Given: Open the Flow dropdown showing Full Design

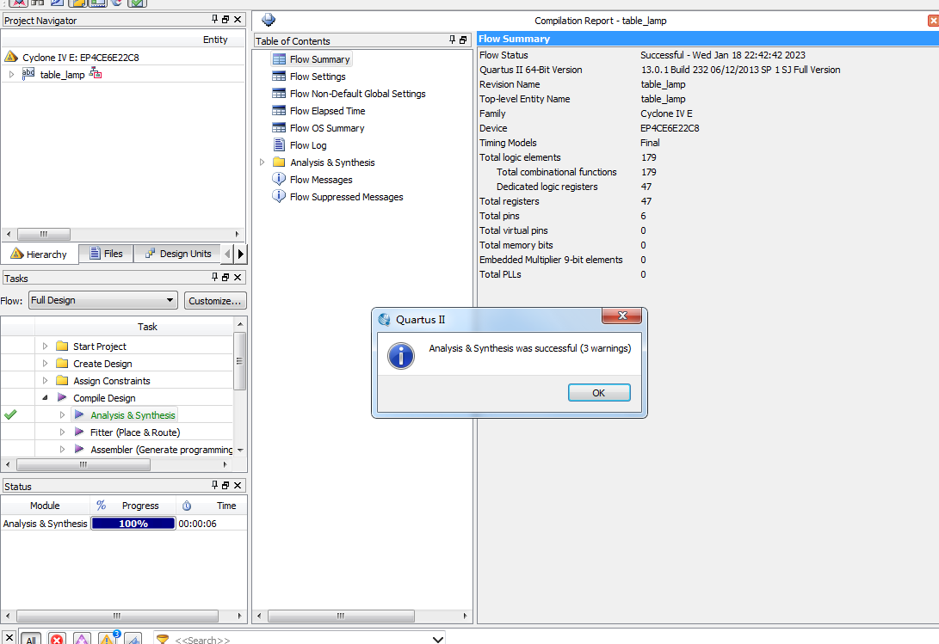Looking at the screenshot, I should tap(103, 300).
